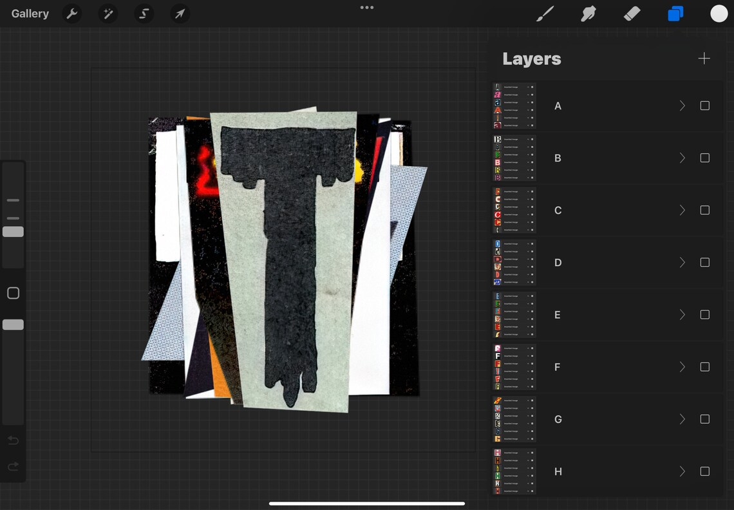Add a new layer with the plus

704,58
